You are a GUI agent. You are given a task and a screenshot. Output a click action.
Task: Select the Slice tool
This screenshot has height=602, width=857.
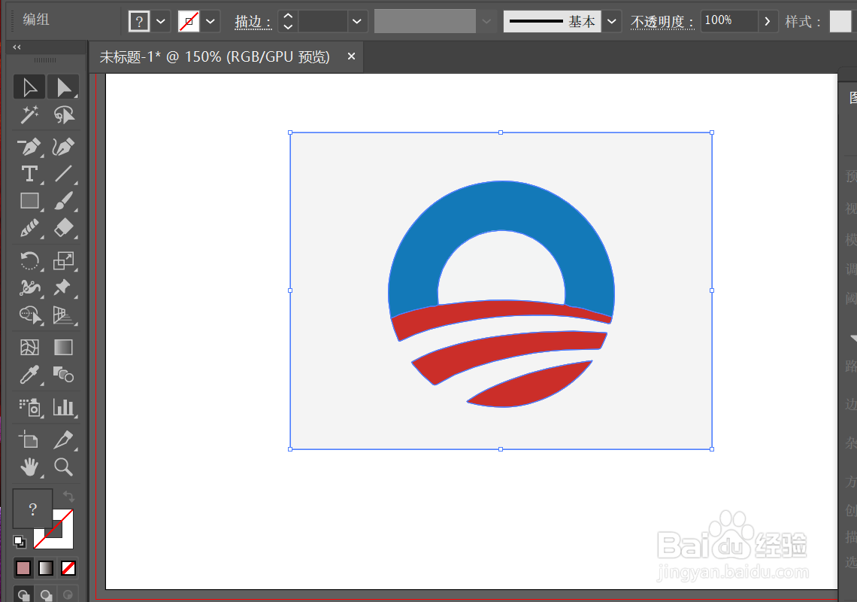63,439
